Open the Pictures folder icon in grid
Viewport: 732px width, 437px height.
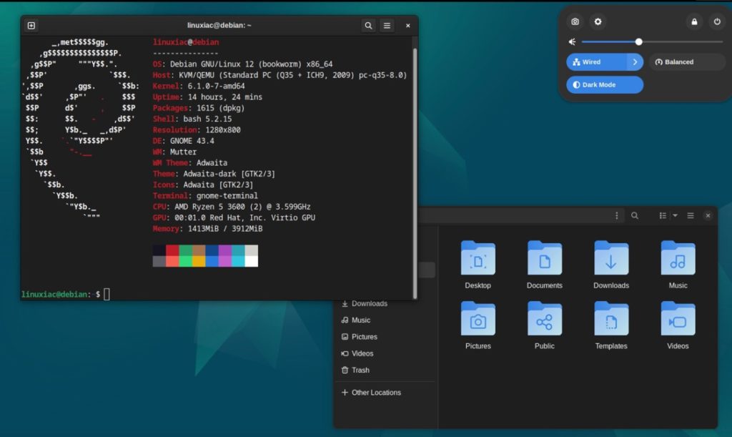pos(478,325)
